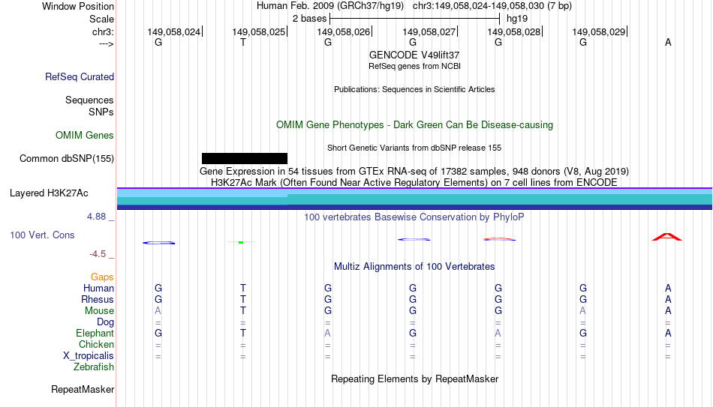The width and height of the screenshot is (713, 407).
Task: Open the RefSeq Curated track label
Action: tap(80, 76)
